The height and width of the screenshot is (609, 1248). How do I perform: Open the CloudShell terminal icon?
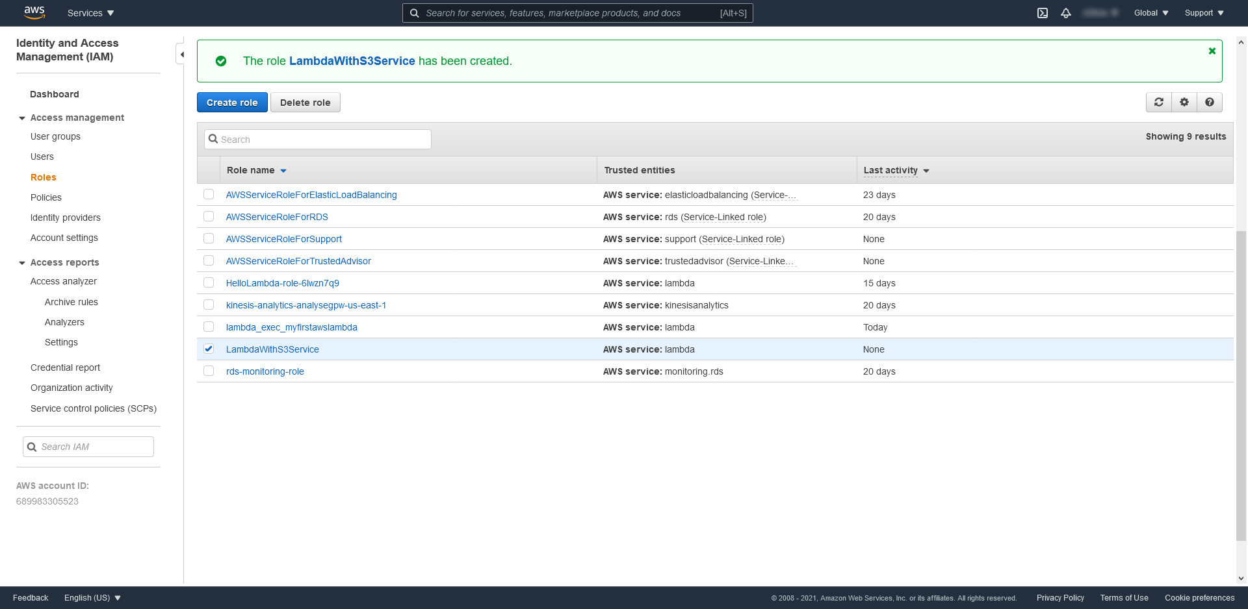[1043, 13]
